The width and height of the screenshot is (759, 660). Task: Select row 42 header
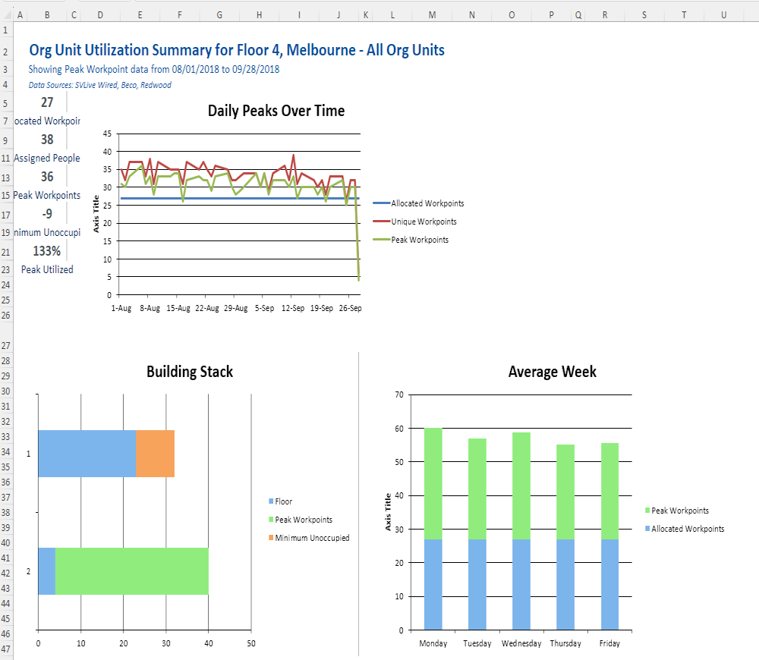[6, 574]
